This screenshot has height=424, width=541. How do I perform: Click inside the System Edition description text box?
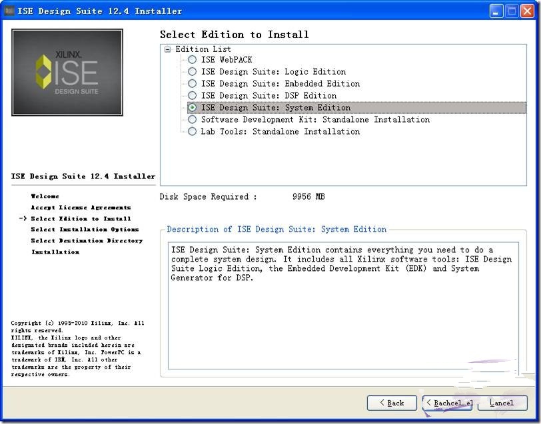click(343, 306)
